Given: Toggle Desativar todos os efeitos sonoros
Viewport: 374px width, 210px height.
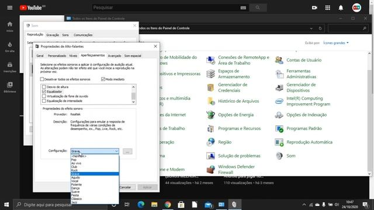Looking at the screenshot, I should point(42,79).
